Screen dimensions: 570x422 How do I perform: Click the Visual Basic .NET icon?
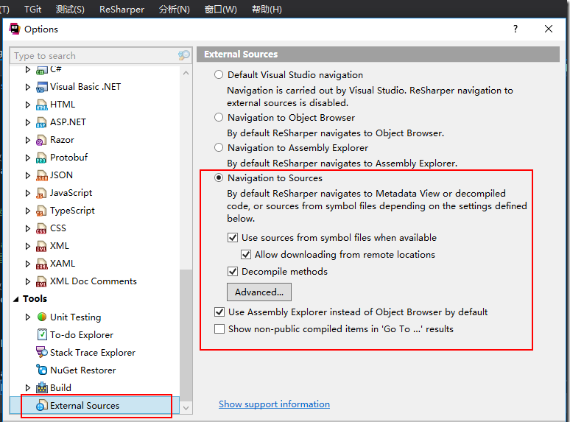pos(41,87)
